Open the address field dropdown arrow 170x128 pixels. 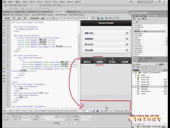tap(90, 18)
